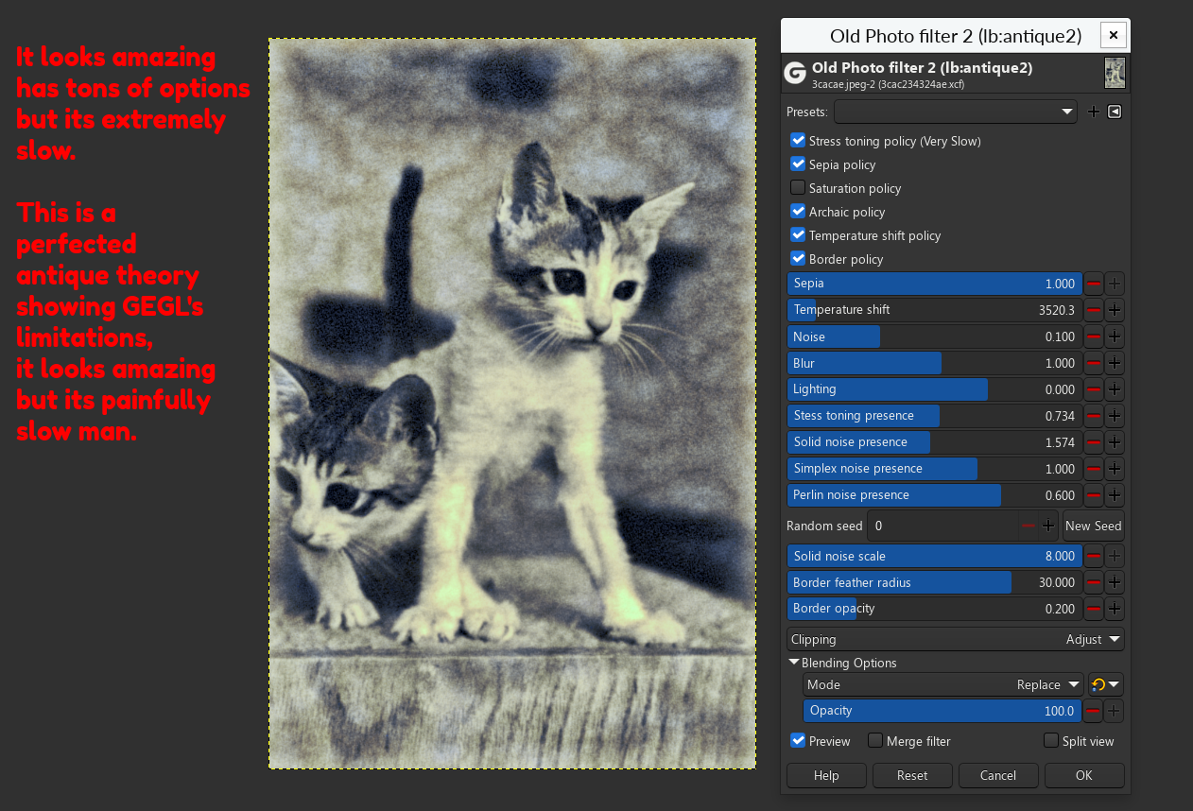Open blend mode group switcher dropdown icon
Image resolution: width=1193 pixels, height=811 pixels.
click(1106, 684)
